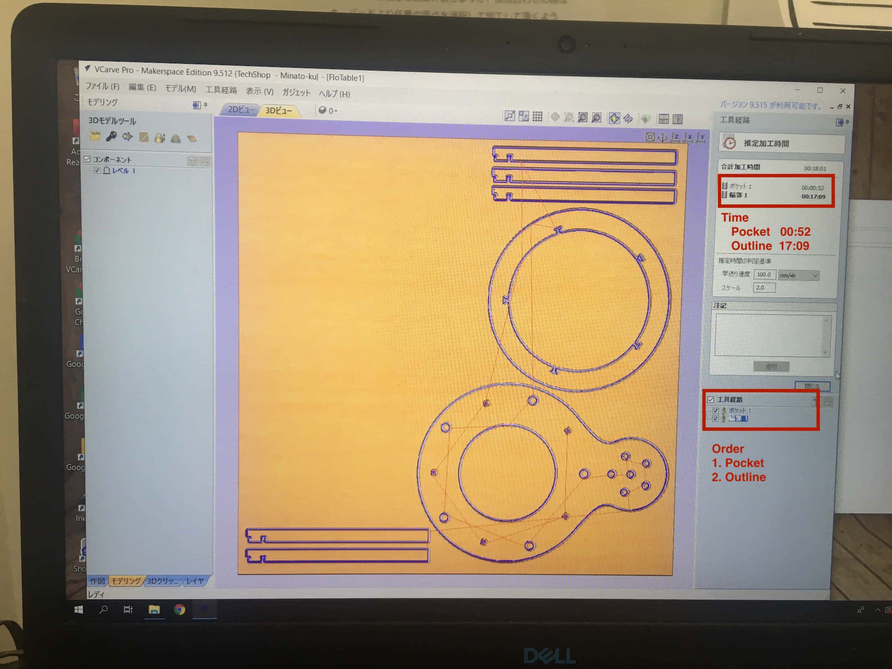The image size is (892, 669).
Task: Click the 閉じる button
Action: pos(811,386)
